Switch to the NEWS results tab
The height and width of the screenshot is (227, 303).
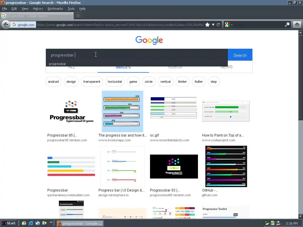click(x=226, y=67)
